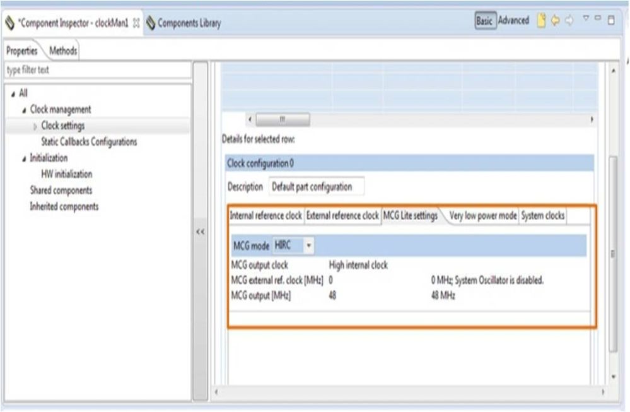The width and height of the screenshot is (630, 412).
Task: Click the 48 MHz status text
Action: pyautogui.click(x=443, y=296)
